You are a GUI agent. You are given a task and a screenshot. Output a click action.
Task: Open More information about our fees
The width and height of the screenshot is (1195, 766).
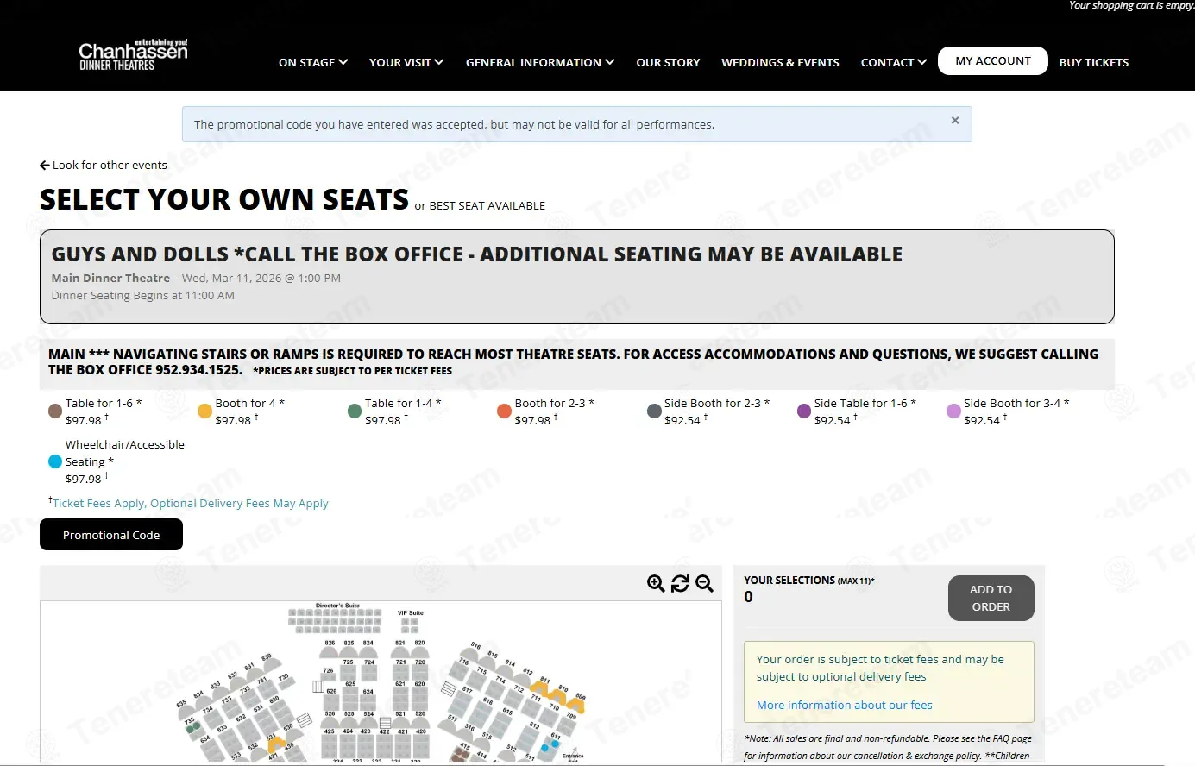click(x=844, y=705)
